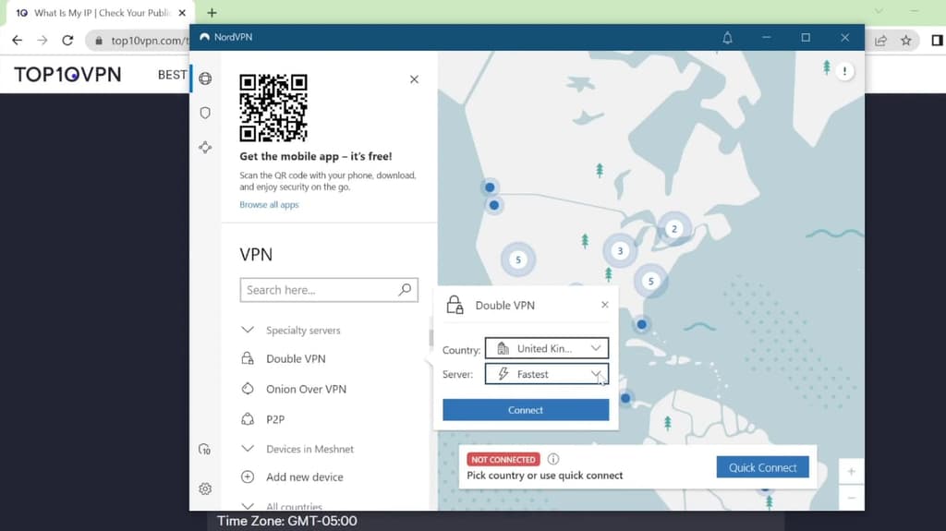Image resolution: width=946 pixels, height=531 pixels.
Task: Close the Double VPN popup
Action: (604, 305)
